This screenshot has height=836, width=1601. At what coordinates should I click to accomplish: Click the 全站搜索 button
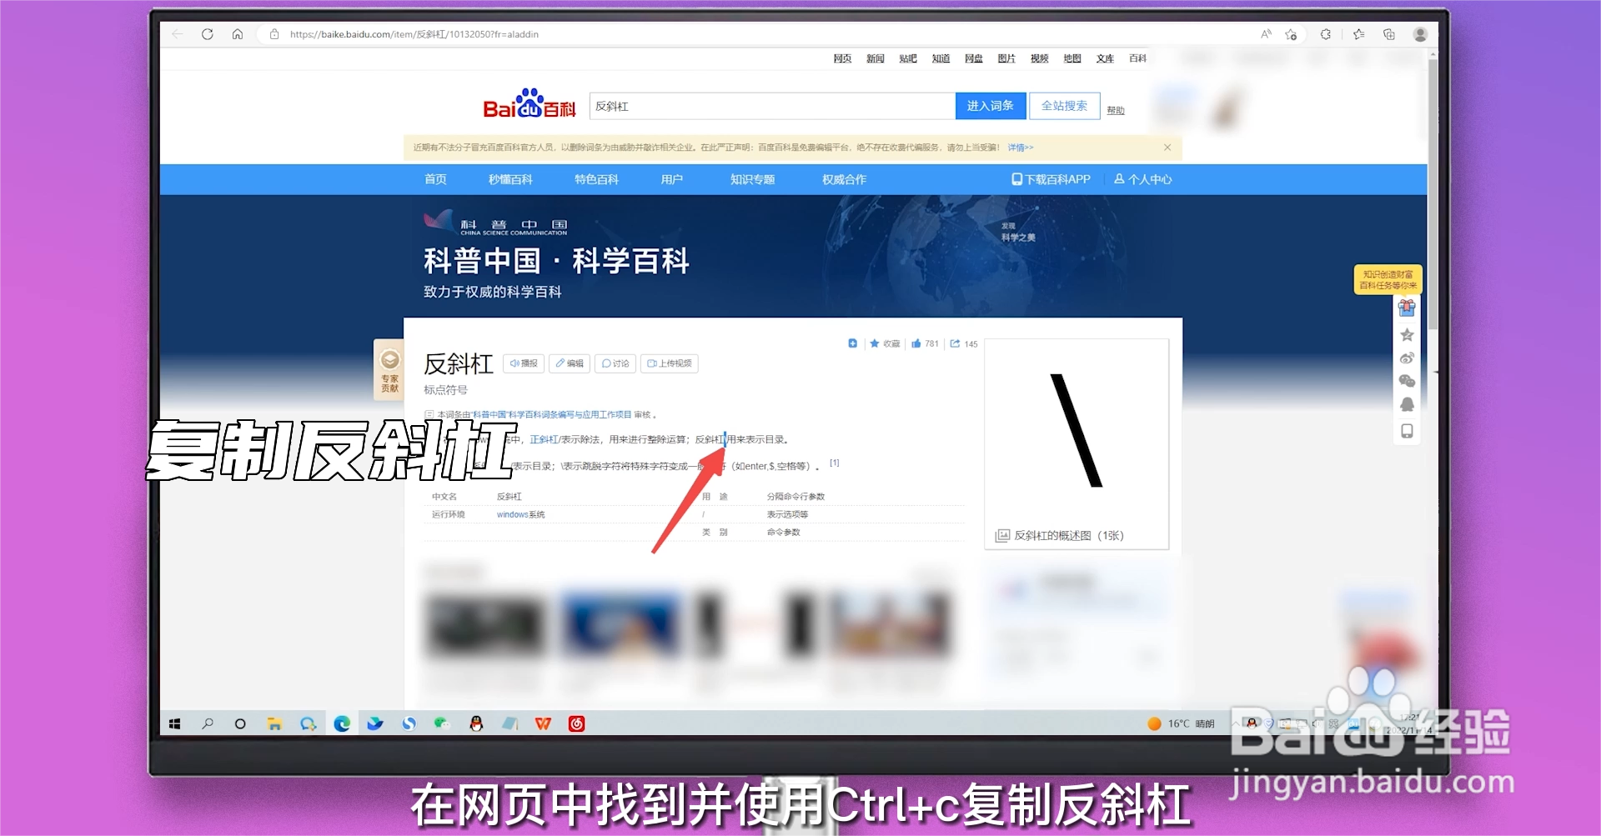[1065, 106]
